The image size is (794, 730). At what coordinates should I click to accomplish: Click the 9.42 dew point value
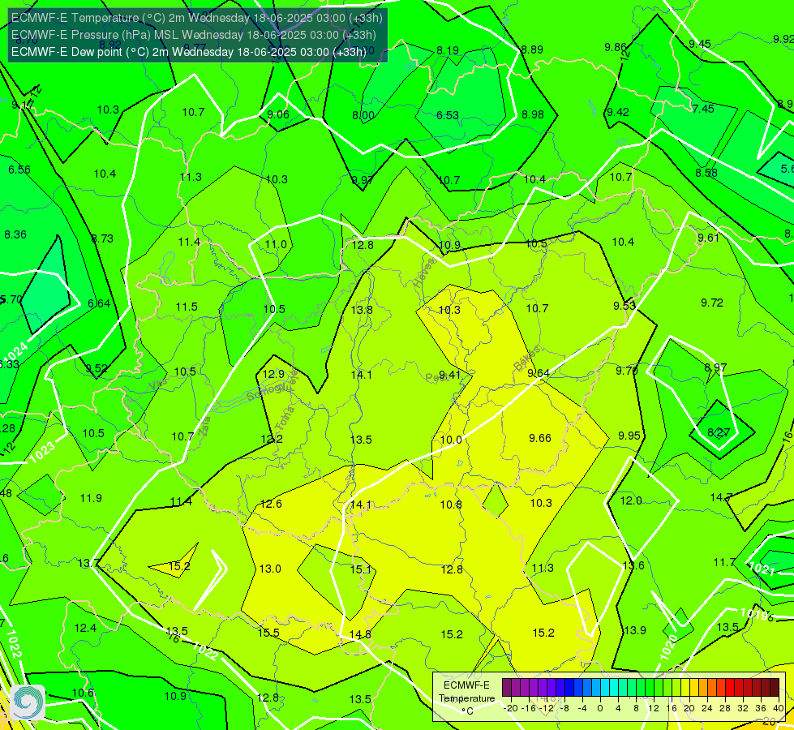[x=618, y=112]
